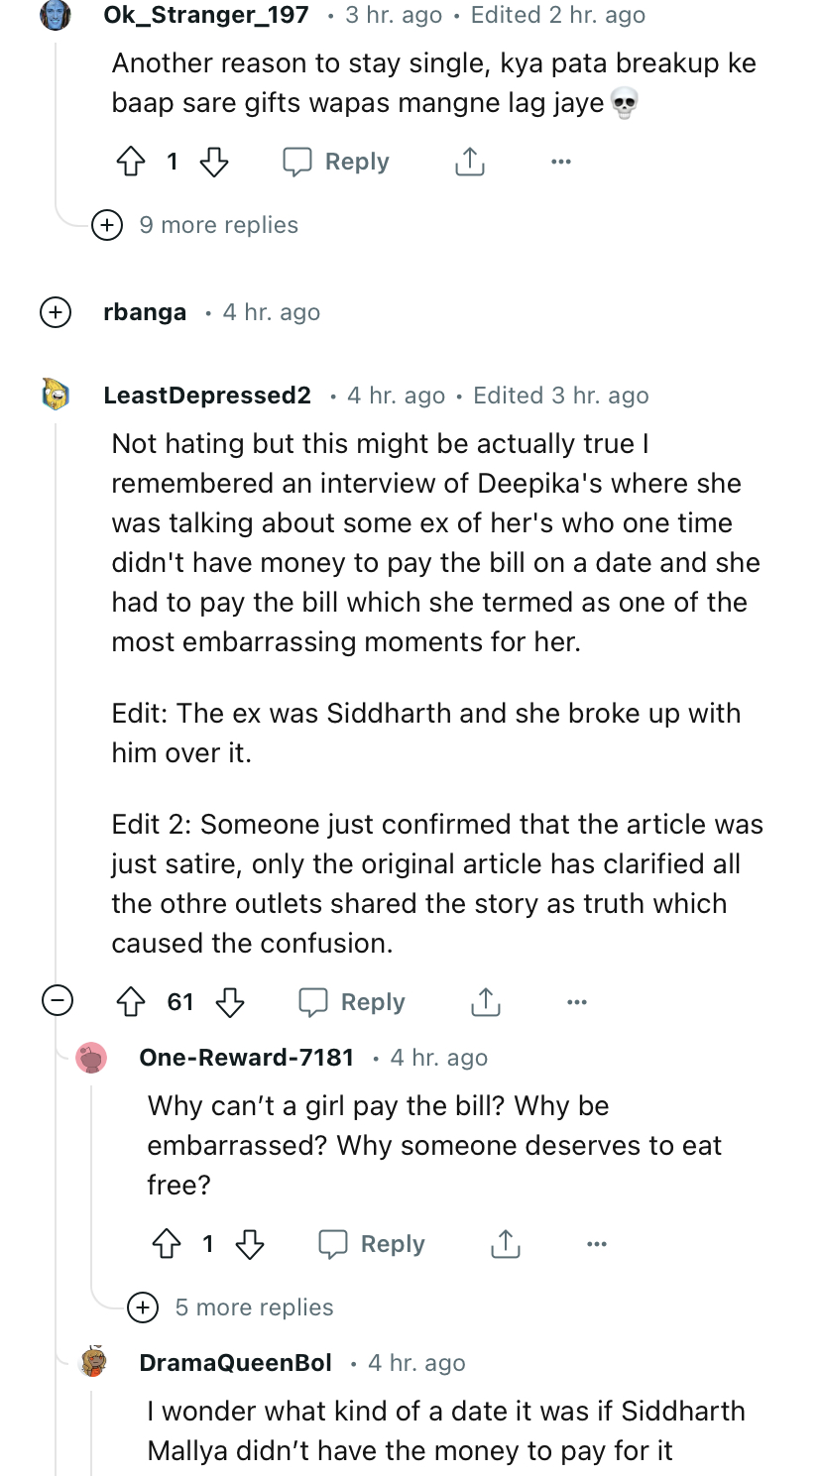Screen dimensions: 821x1476
Task: Share One-Reward-7181's comment
Action: (x=505, y=1244)
